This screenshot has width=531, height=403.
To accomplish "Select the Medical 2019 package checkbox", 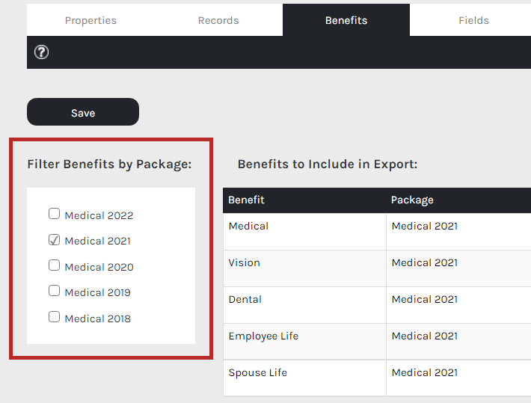I will click(54, 291).
